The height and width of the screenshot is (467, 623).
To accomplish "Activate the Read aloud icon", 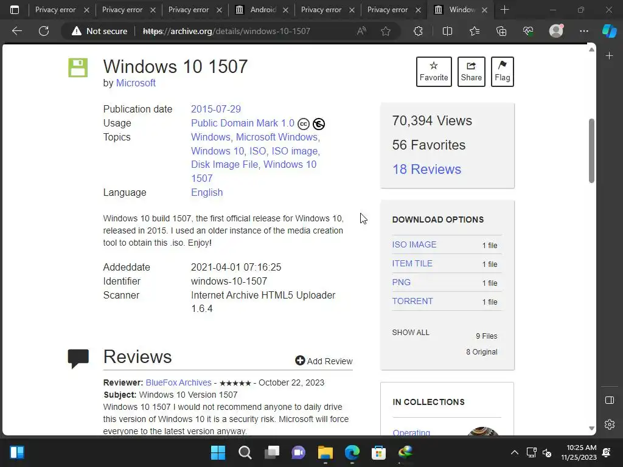I will coord(361,31).
